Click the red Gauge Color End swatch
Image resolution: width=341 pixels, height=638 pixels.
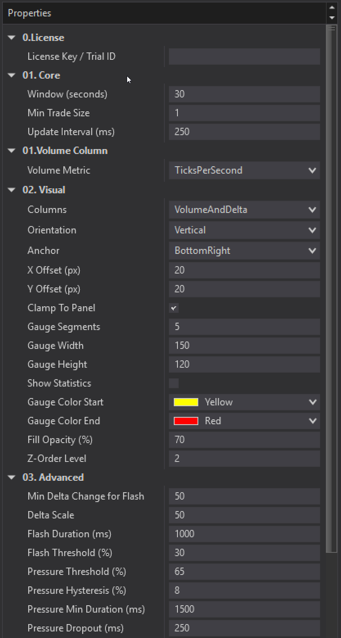coord(186,421)
